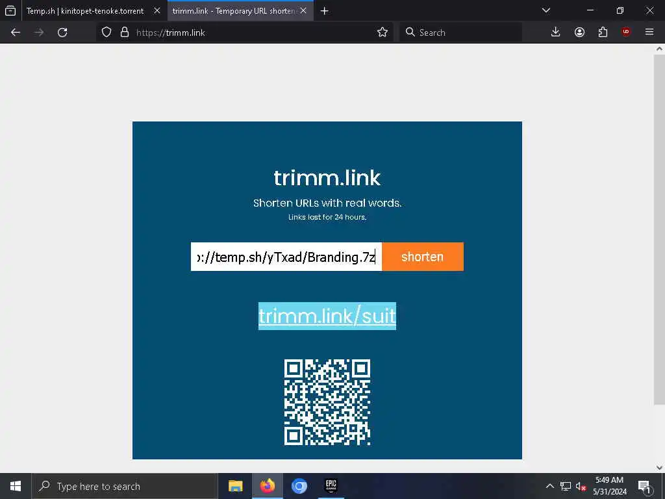Go forward one page
Image resolution: width=665 pixels, height=499 pixels.
pos(39,32)
